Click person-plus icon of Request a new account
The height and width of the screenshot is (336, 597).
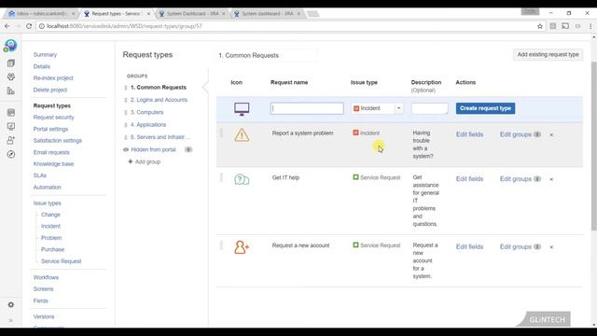(242, 246)
